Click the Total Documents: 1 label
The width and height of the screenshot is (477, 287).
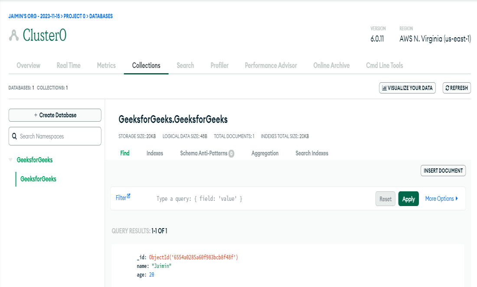234,136
